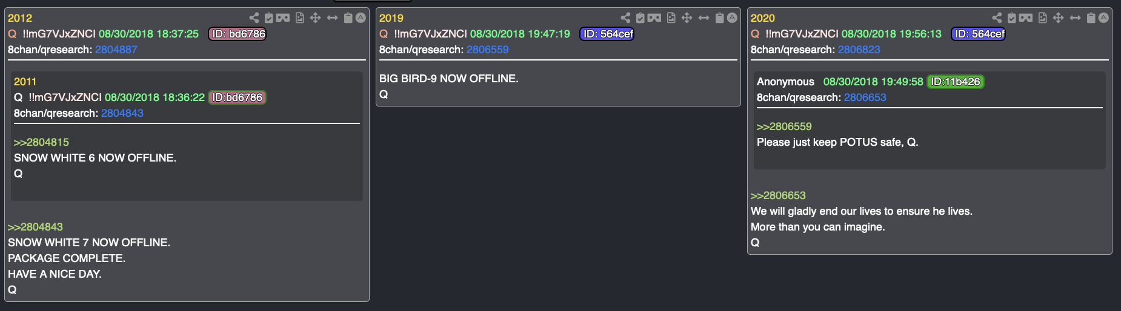This screenshot has height=311, width=1121.
Task: Collapse post 2019 with the circled up-arrow
Action: tap(732, 18)
